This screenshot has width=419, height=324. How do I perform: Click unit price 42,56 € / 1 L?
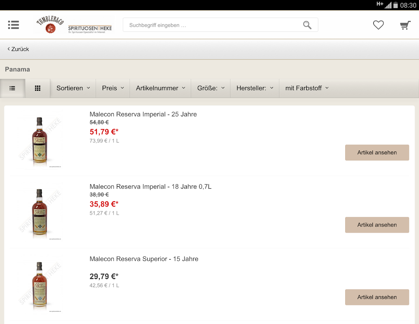[104, 285]
